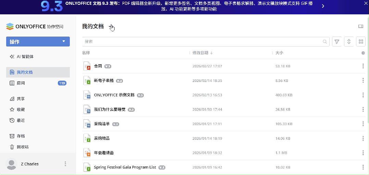This screenshot has width=369, height=175.
Task: Click the 119 badge beside 房间
Action: [x=62, y=83]
